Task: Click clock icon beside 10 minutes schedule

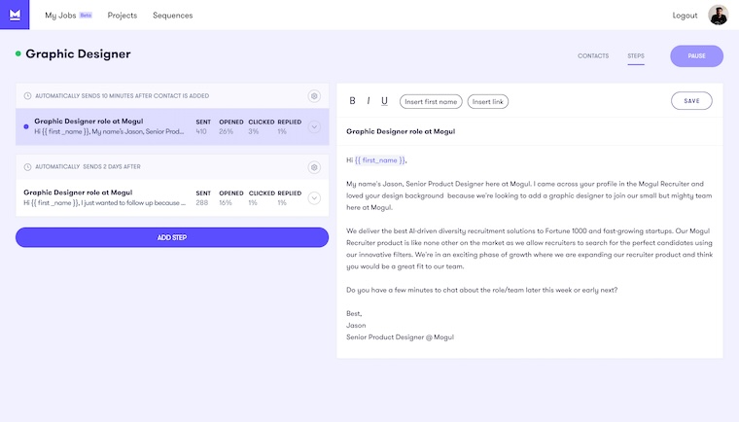Action: click(x=27, y=95)
